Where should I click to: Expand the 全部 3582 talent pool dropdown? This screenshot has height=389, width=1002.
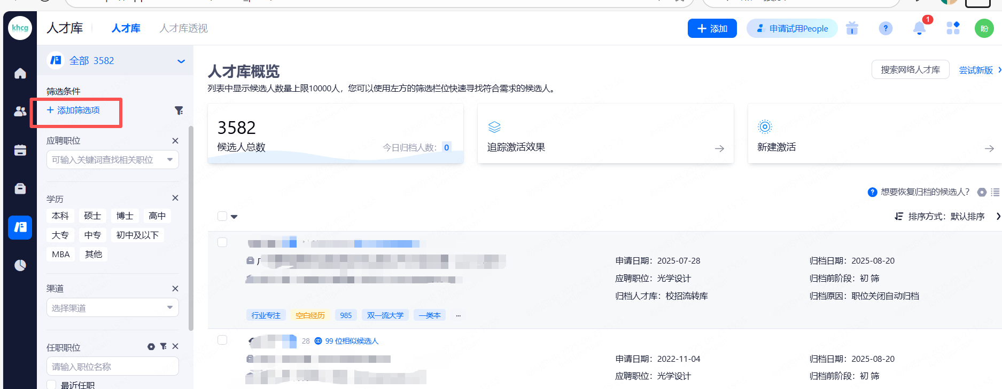tap(181, 61)
